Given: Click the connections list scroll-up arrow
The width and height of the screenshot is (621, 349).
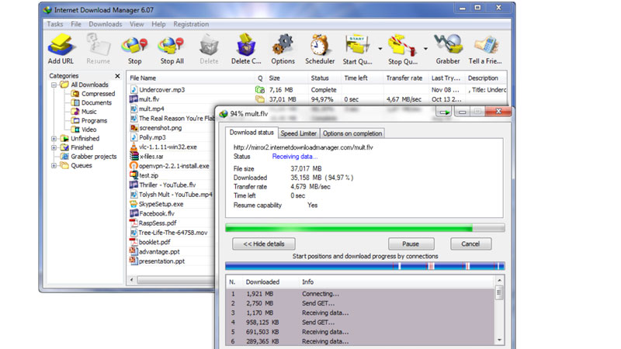Looking at the screenshot, I should tap(499, 281).
